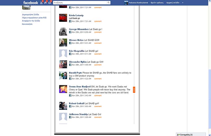Open Βρείτε φίλους page

(157, 3)
